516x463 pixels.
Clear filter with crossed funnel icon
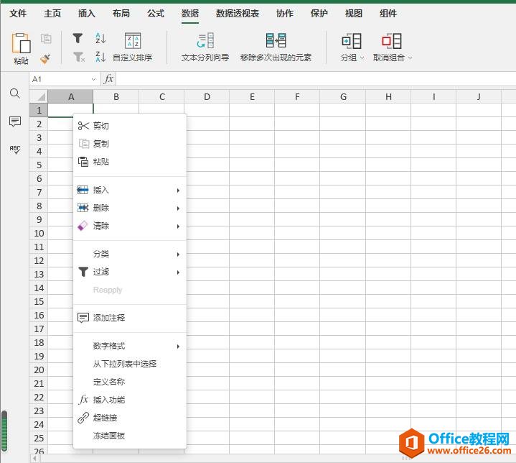coord(79,58)
